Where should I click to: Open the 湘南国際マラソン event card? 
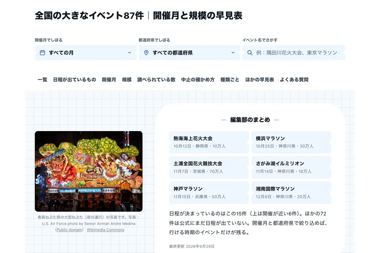click(291, 193)
